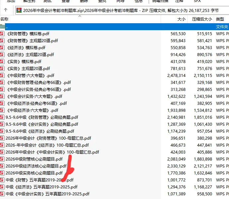Click size value 1,432,622
Image resolution: width=229 pixels, height=199 pixels.
[x=177, y=97]
